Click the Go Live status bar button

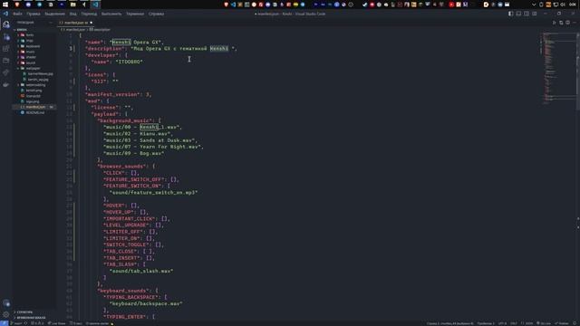coord(544,323)
